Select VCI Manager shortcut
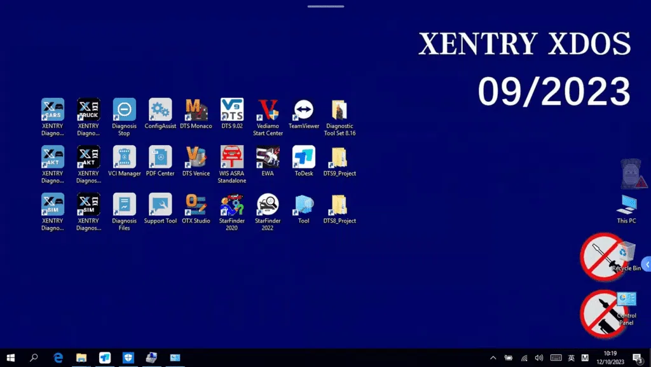The image size is (651, 367). [x=124, y=157]
